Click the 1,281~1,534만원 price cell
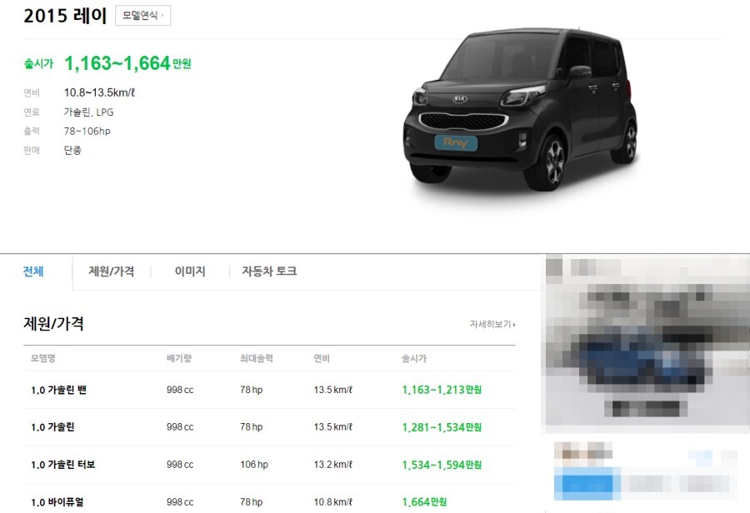This screenshot has width=750, height=513. (442, 427)
